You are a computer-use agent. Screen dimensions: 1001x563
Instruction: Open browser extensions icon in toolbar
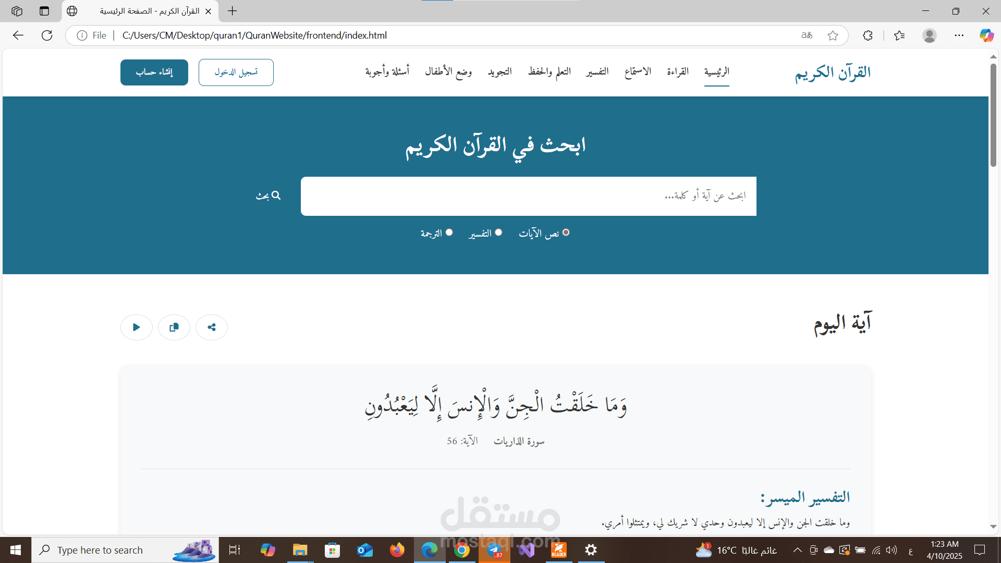pyautogui.click(x=868, y=35)
